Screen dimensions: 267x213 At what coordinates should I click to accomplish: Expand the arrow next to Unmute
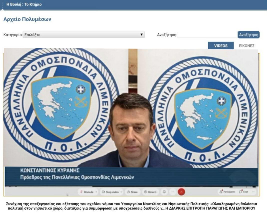click(x=96, y=192)
